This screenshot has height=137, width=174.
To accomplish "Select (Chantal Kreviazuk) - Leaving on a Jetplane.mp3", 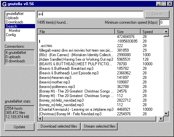I will pos(101,109).
